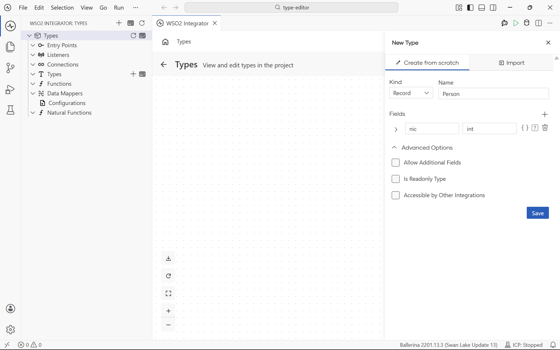
Task: Open the Explorer files icon
Action: (10, 47)
